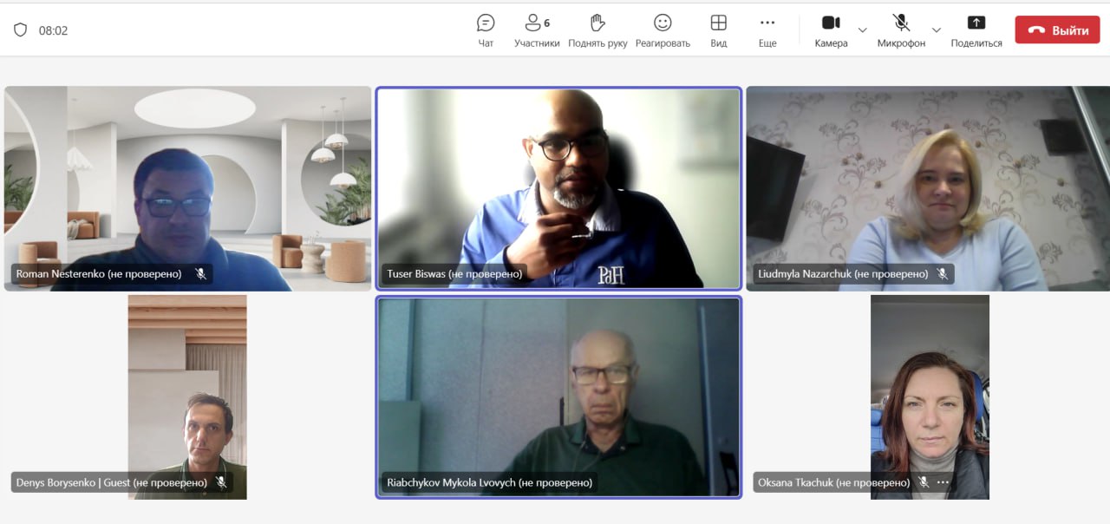1110x524 pixels.
Task: Click Поднять руку to raise hand
Action: point(597,30)
